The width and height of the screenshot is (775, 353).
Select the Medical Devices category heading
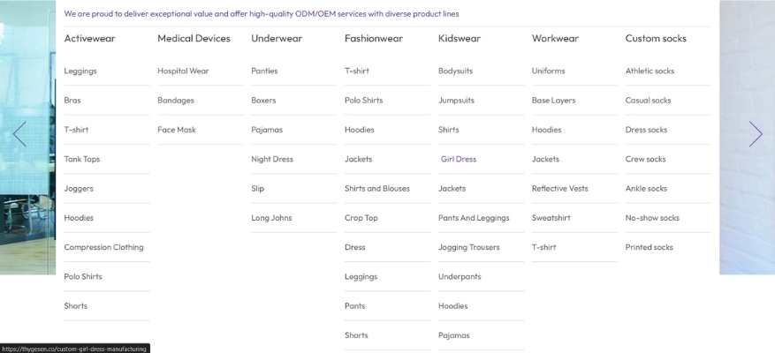tap(194, 38)
